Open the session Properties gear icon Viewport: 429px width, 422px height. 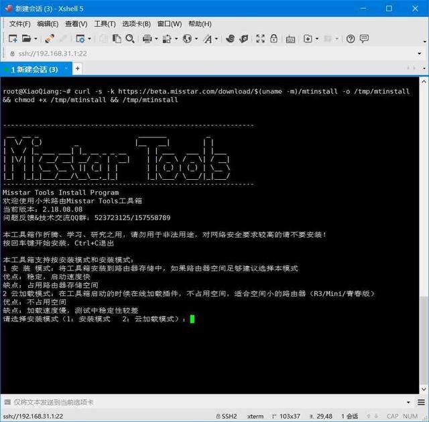(80, 39)
